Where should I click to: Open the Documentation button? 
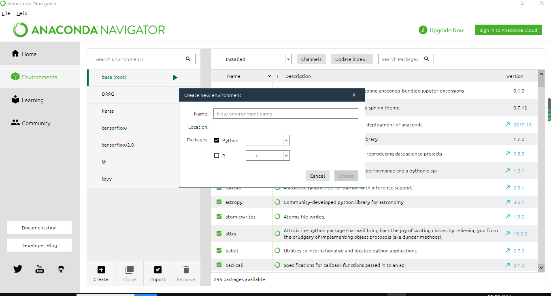point(39,227)
